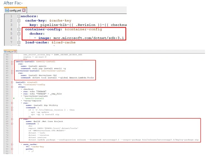The width and height of the screenshot is (210, 158).
Task: Collapse the cache-key fold on line 2
Action: click(x=19, y=21)
